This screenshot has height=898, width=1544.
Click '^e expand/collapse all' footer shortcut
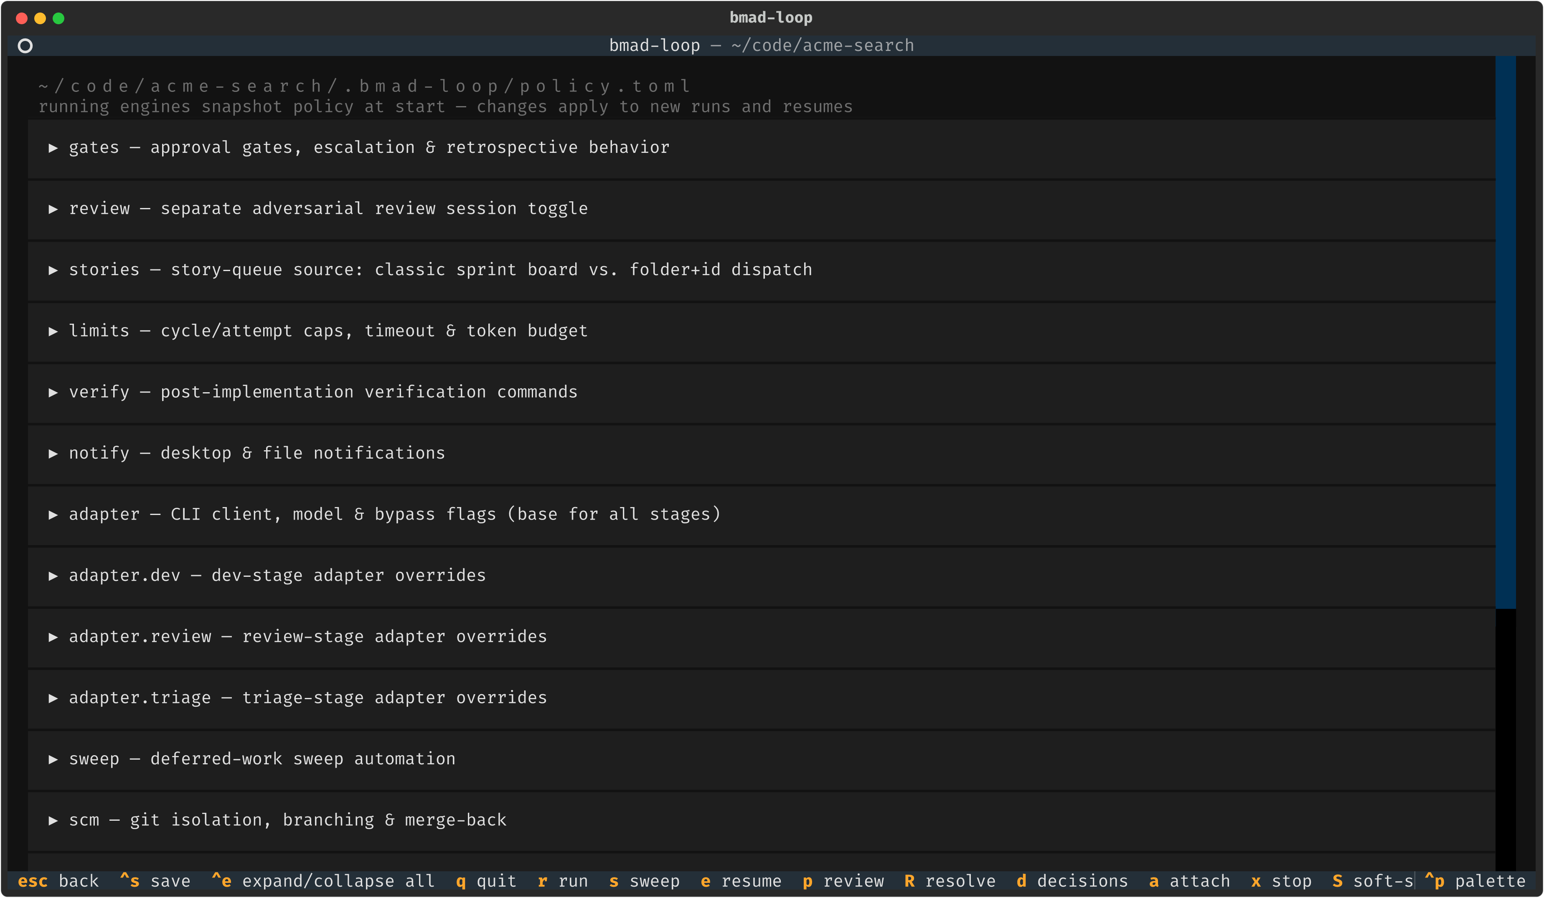tap(323, 881)
